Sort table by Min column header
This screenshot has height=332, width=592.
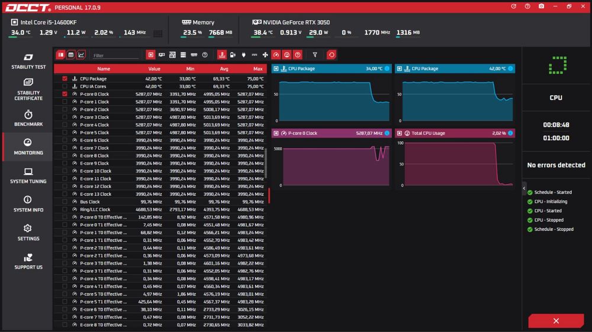(x=190, y=69)
